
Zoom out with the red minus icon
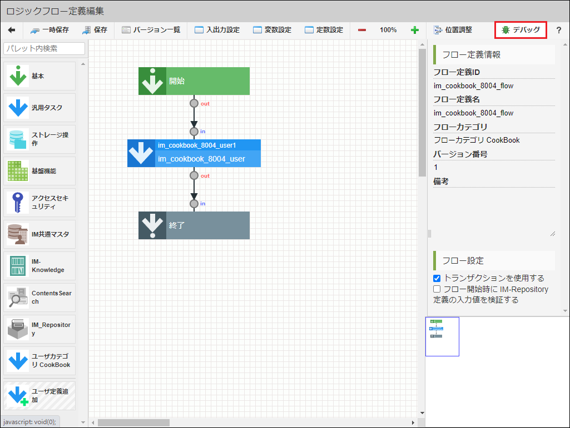[x=362, y=30]
